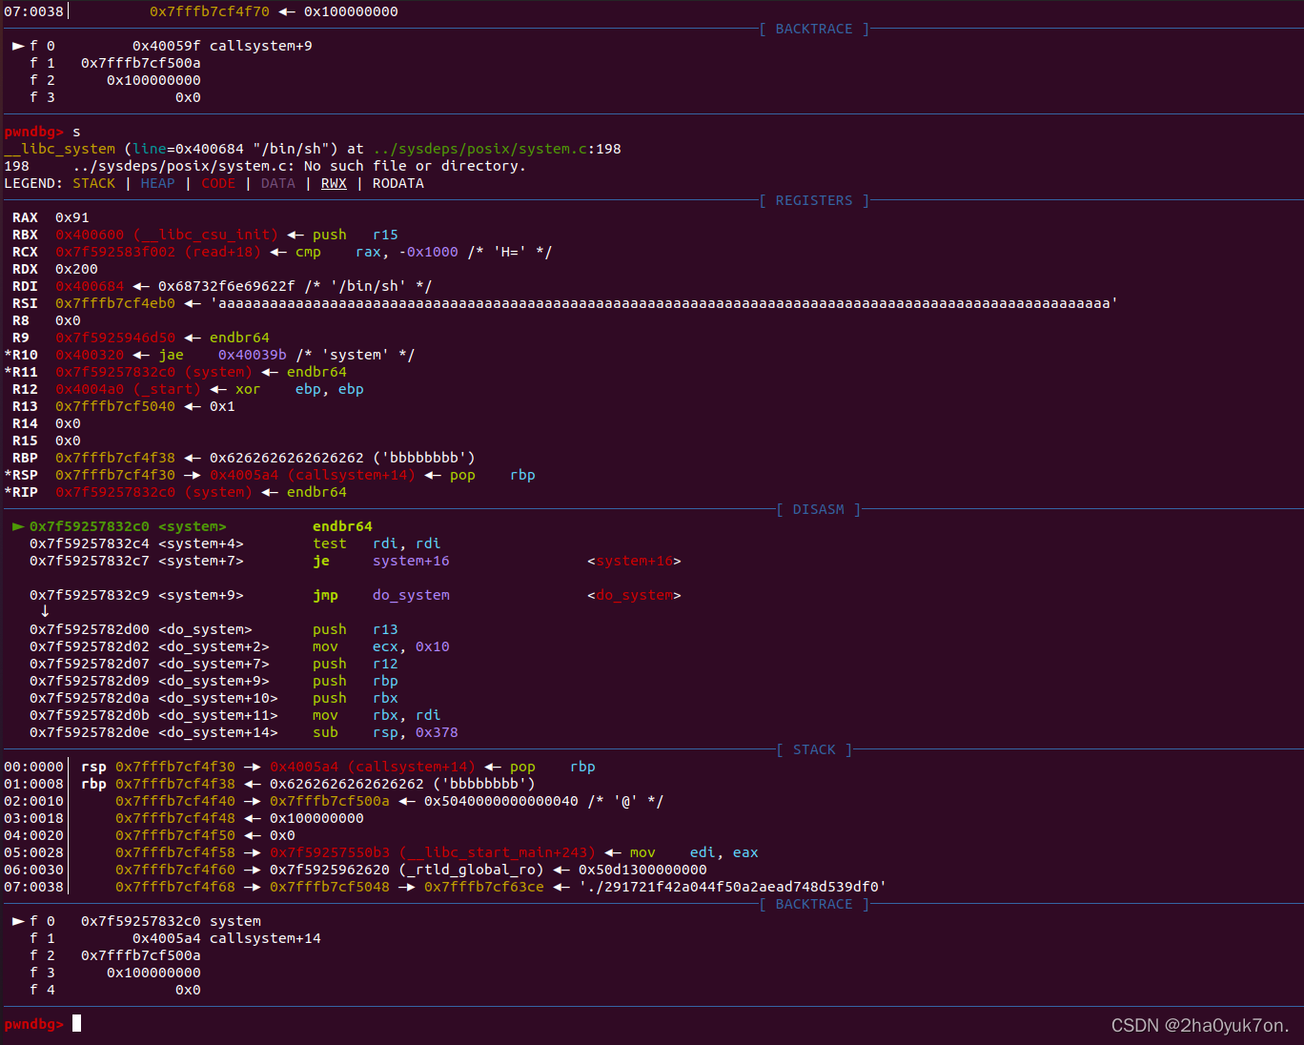
Task: Click RCX address 0x7f592583f002 read+18
Action: coord(158,252)
